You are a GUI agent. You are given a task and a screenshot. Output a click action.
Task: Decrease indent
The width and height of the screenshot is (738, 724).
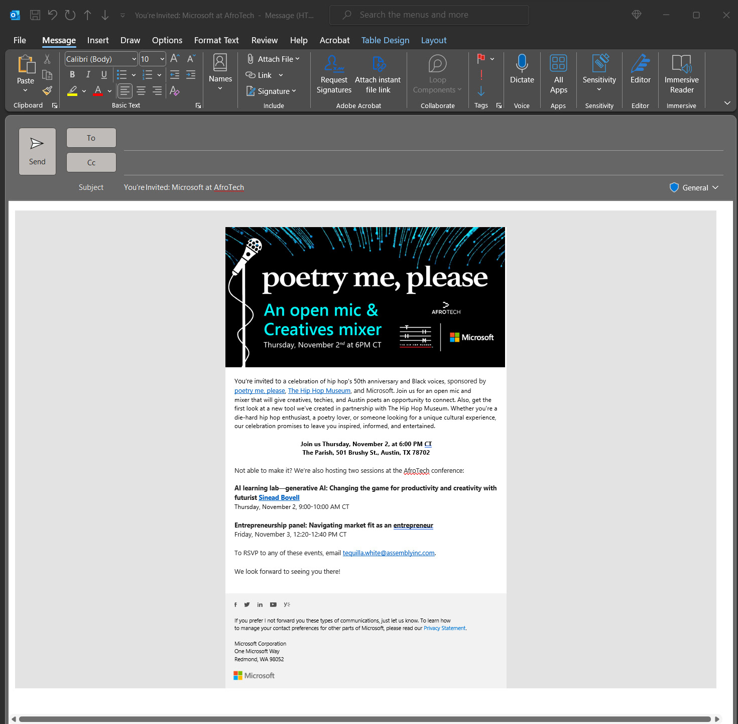click(x=175, y=75)
